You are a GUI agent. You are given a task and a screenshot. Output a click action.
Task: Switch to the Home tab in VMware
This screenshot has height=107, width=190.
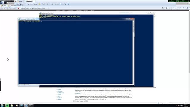click(x=20, y=1)
